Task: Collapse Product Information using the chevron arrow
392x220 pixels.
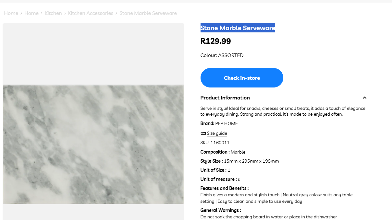Action: tap(364, 98)
